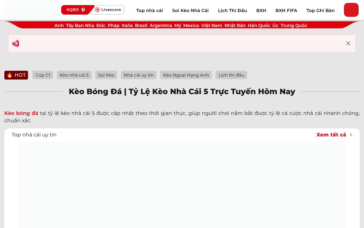This screenshot has width=364, height=228.
Task: Click the Kèo Bóng Đá page title
Action: pyautogui.click(x=182, y=92)
